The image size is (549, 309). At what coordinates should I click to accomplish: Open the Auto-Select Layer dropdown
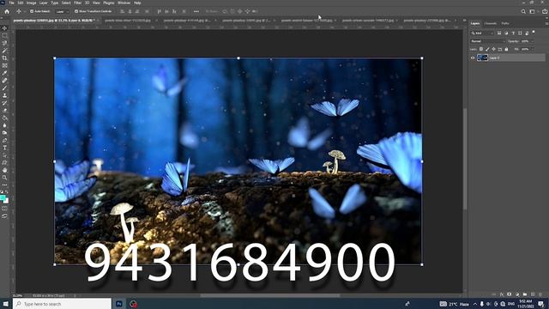[62, 11]
